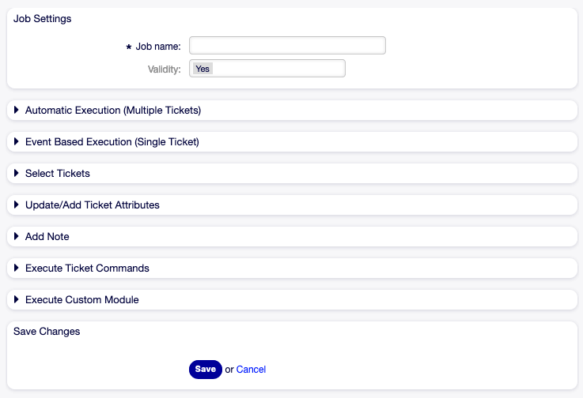Viewport: 583px width, 398px height.
Task: Open the Automatic Execution (Multiple Tickets) section title
Action: 113,111
